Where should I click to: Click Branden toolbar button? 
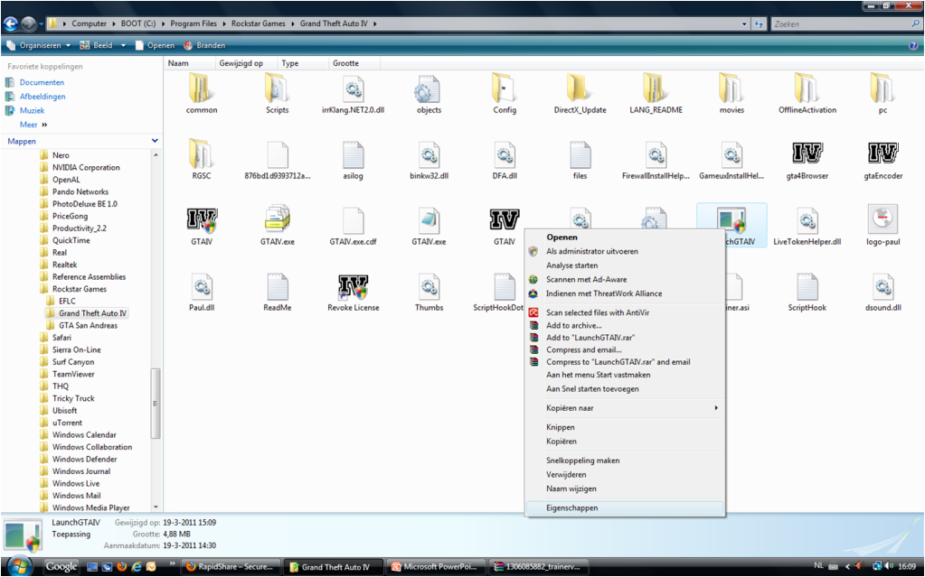point(204,45)
